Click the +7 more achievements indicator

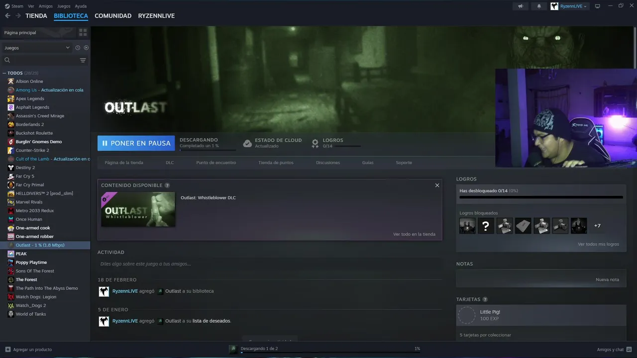coord(597,226)
